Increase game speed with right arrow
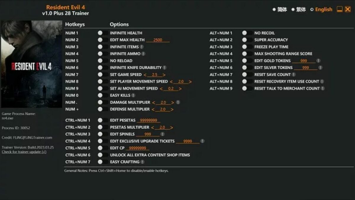355x200 pixels. (164, 75)
